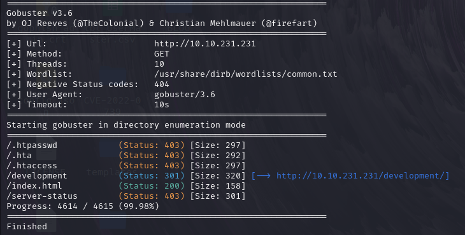Click the Size: 320 value for /development
The height and width of the screenshot is (235, 465).
(x=218, y=176)
